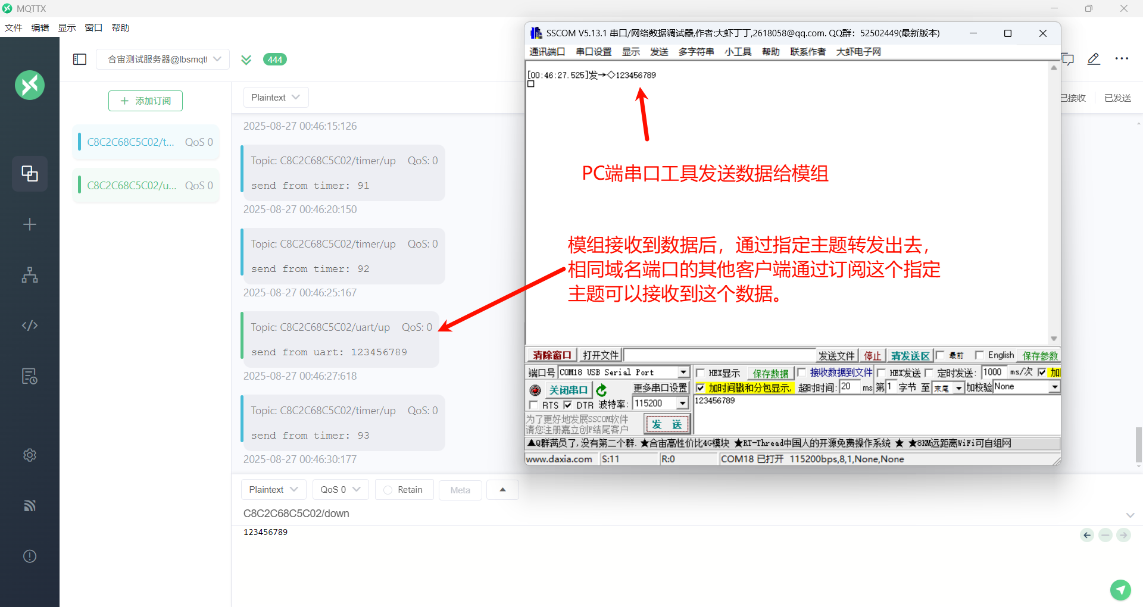This screenshot has height=607, width=1143.
Task: Open the COM18 port number dropdown
Action: tap(683, 372)
